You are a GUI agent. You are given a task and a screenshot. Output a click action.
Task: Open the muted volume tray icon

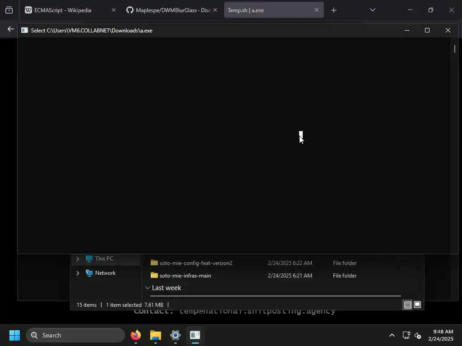pos(418,335)
